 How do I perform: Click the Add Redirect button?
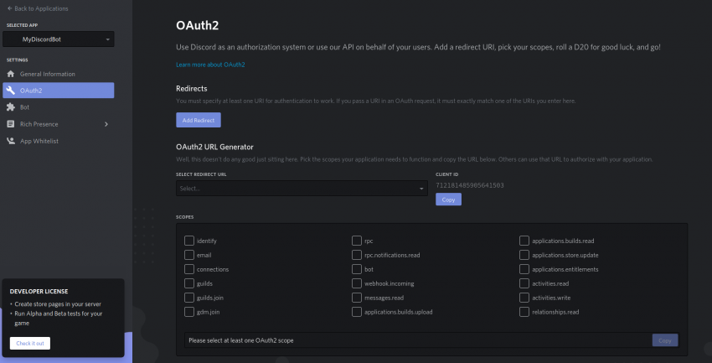(x=199, y=121)
